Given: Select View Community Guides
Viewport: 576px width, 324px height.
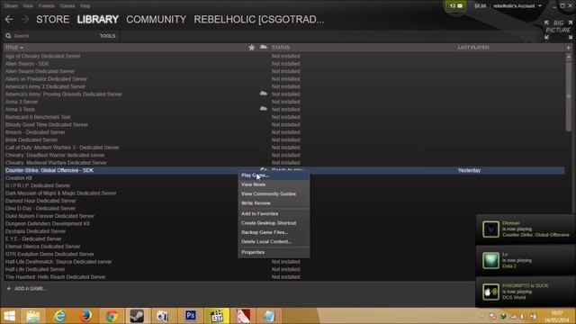Looking at the screenshot, I should point(274,193).
